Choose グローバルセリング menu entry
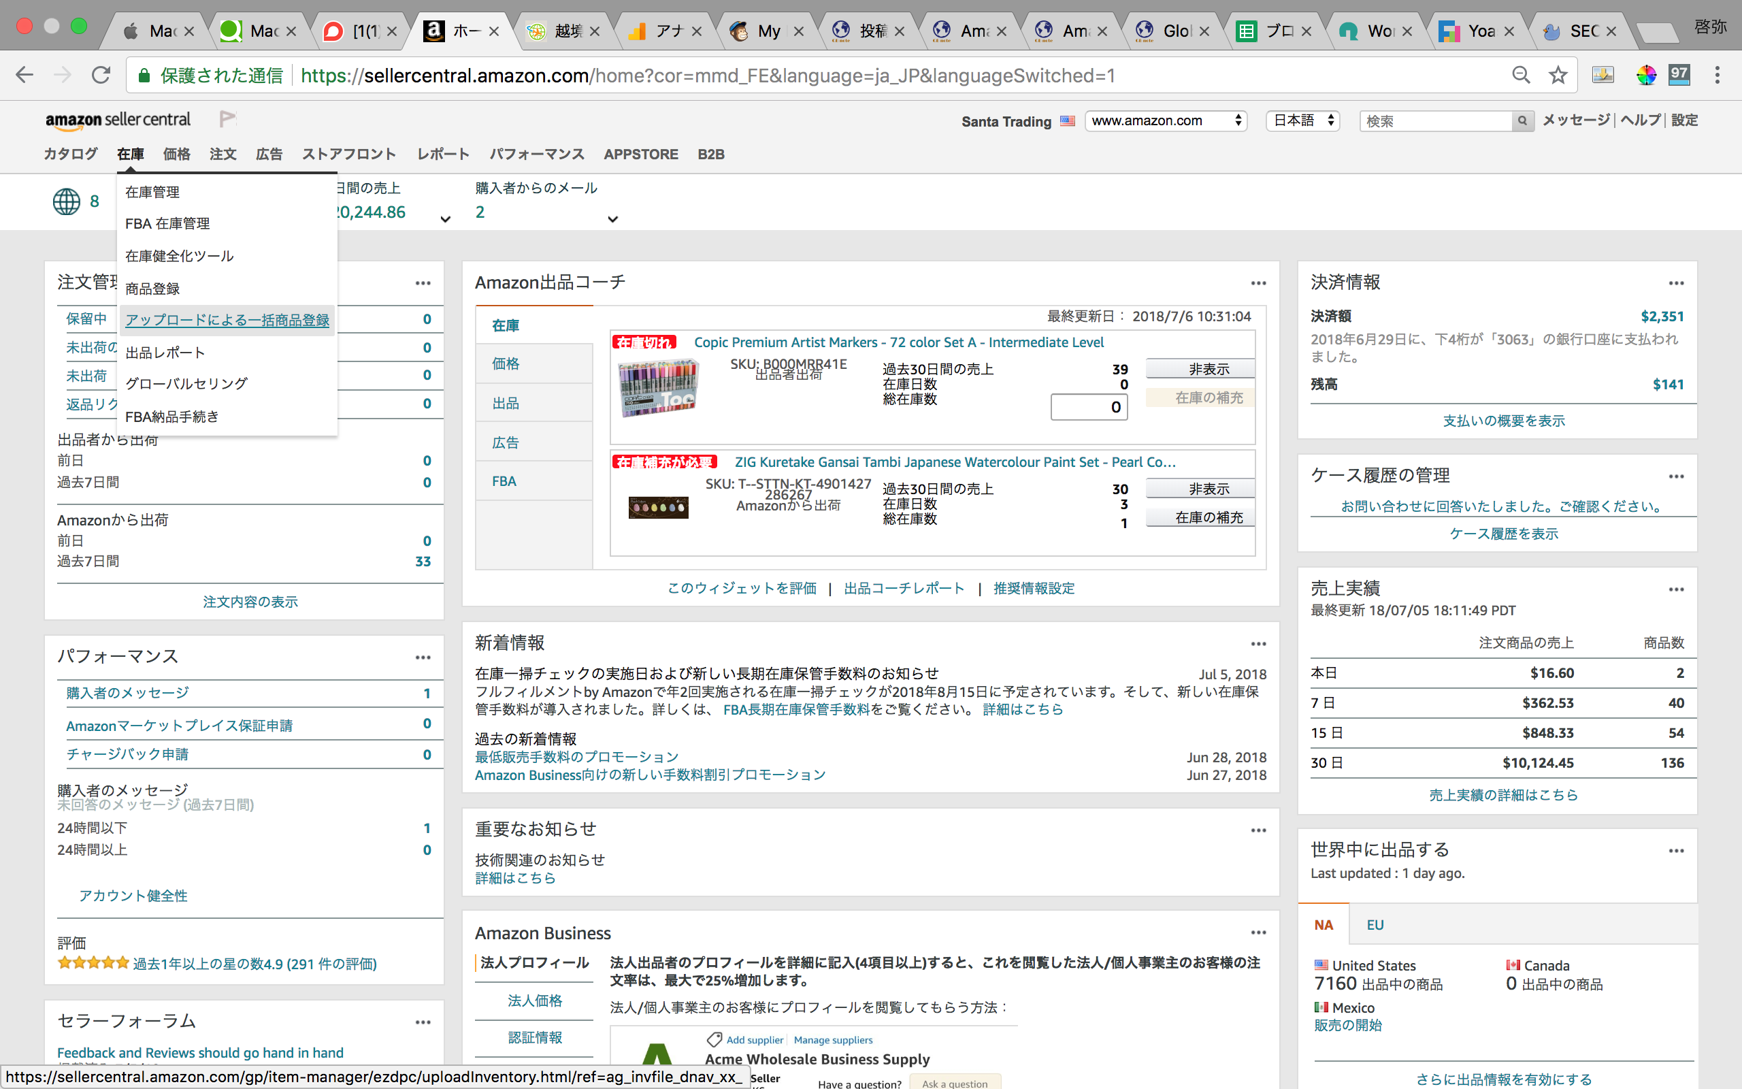The image size is (1742, 1089). tap(186, 384)
